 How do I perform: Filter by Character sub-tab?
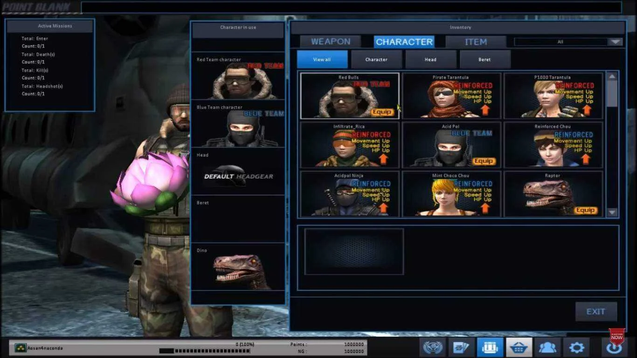[x=376, y=60]
